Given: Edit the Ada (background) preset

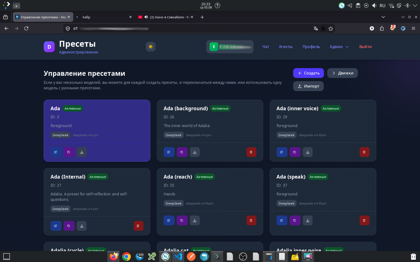Looking at the screenshot, I should pyautogui.click(x=169, y=152).
